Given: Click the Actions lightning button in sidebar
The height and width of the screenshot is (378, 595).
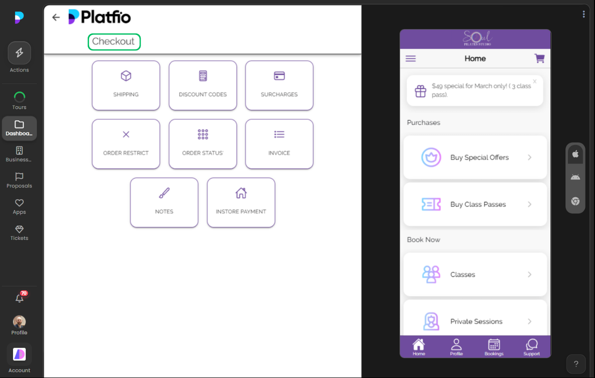Looking at the screenshot, I should pyautogui.click(x=19, y=53).
